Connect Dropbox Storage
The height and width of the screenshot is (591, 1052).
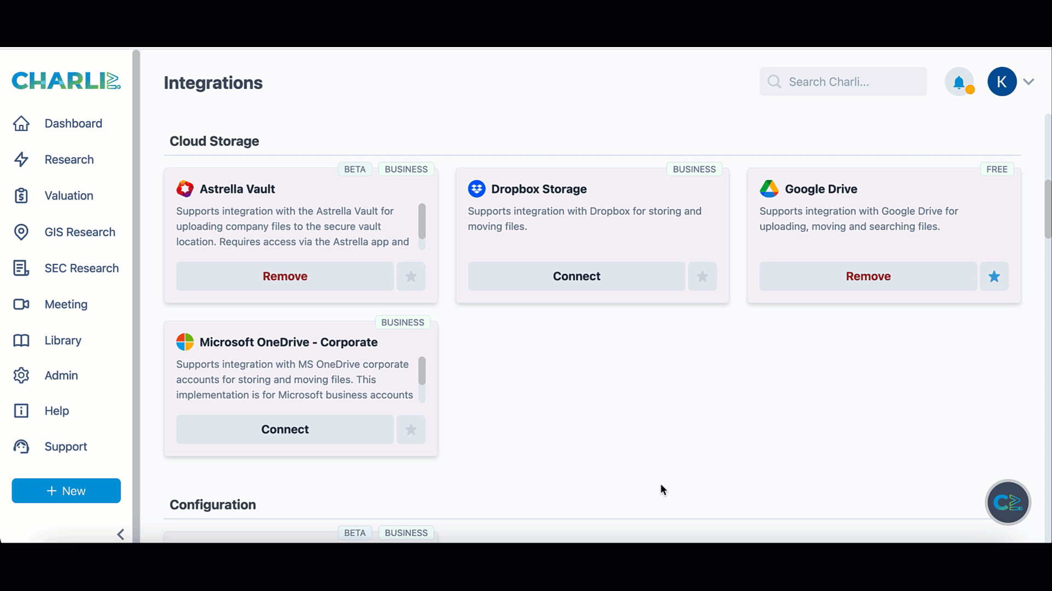576,276
